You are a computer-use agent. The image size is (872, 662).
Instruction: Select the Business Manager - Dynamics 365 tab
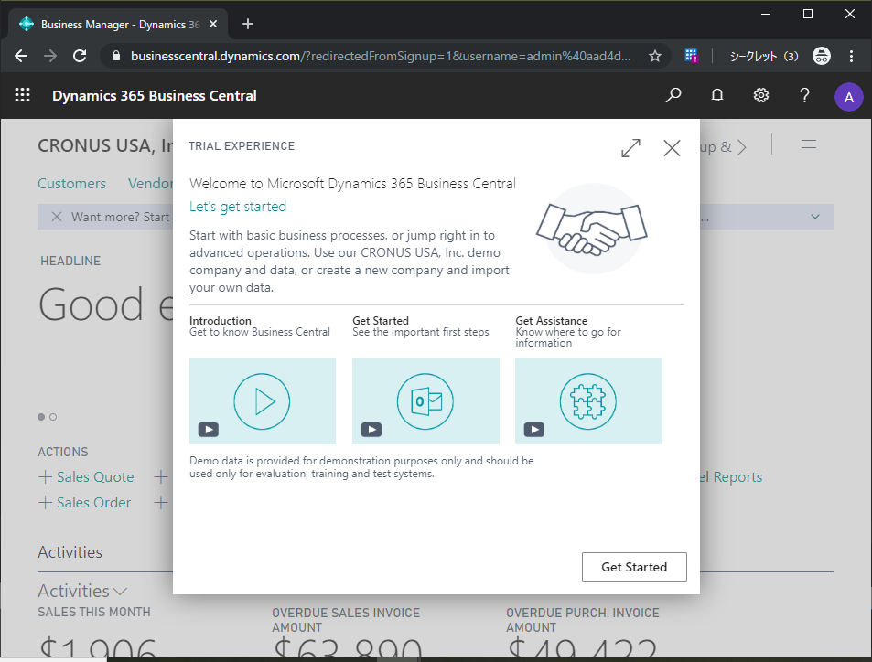pyautogui.click(x=118, y=24)
